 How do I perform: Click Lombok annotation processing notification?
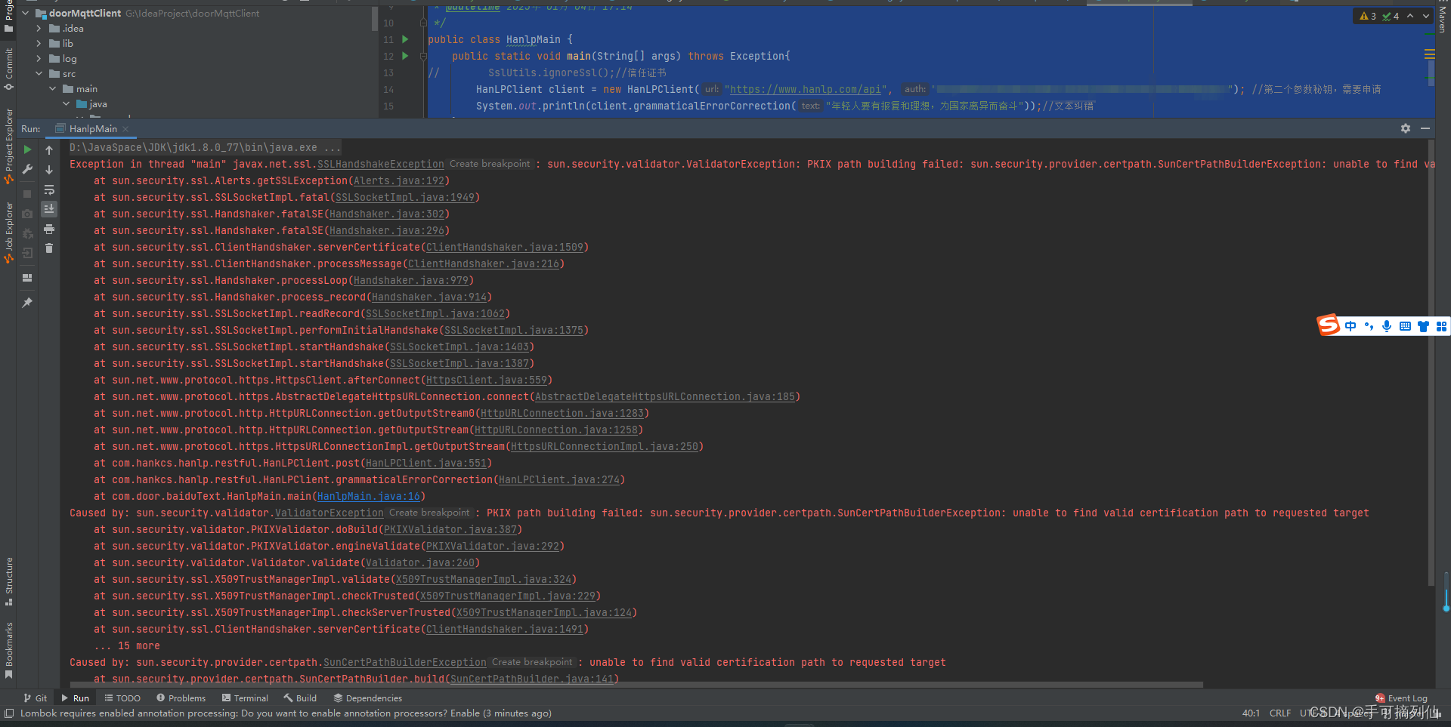coord(286,713)
